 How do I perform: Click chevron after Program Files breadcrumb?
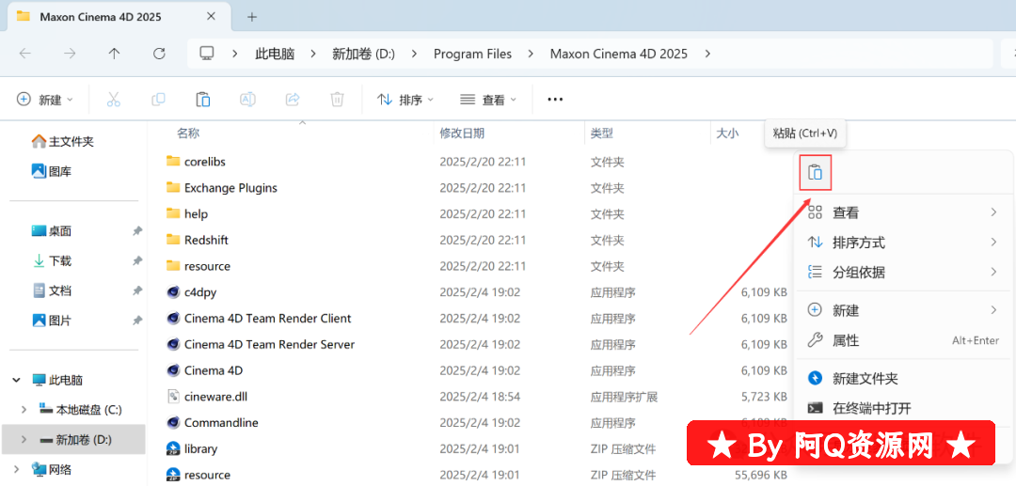pyautogui.click(x=531, y=54)
